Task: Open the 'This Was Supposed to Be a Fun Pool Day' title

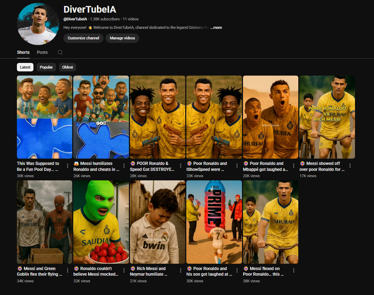Action: (38, 166)
